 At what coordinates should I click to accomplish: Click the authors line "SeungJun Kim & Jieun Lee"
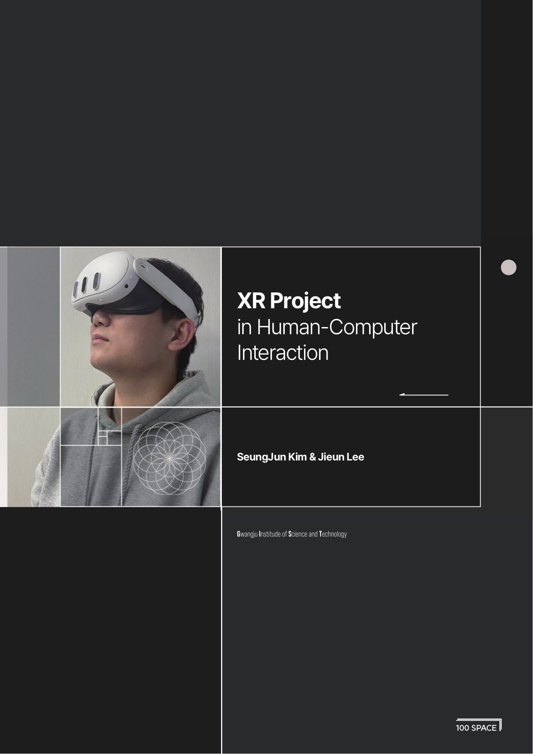301,457
